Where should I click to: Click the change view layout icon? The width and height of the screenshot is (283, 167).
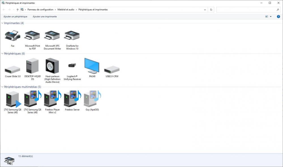click(x=267, y=16)
